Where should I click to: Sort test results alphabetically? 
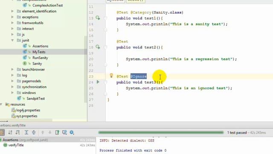[10, 132]
